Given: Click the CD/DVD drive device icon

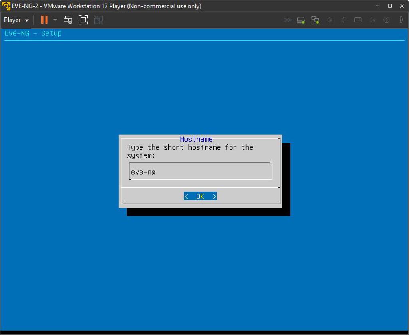Looking at the screenshot, I should click(x=386, y=20).
